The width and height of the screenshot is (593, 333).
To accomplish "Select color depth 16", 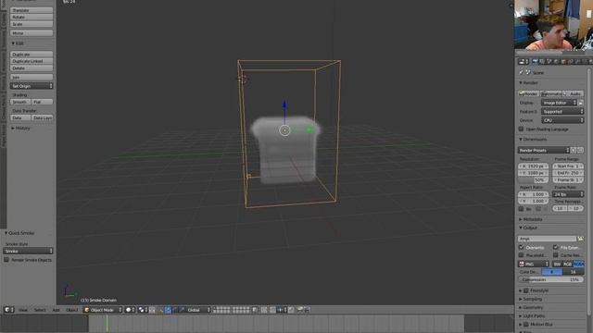I will tap(573, 272).
